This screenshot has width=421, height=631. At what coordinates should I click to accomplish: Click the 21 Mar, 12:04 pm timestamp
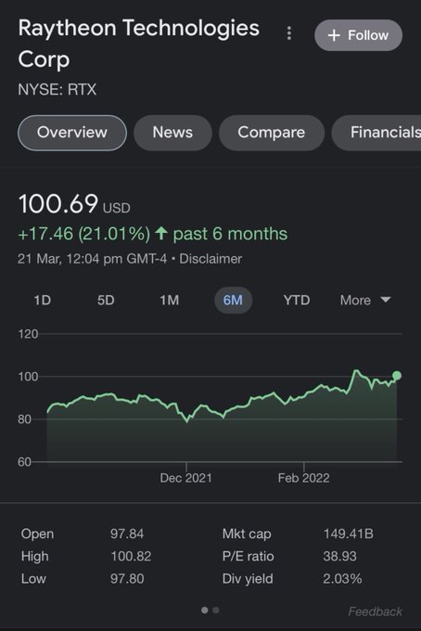pos(92,259)
